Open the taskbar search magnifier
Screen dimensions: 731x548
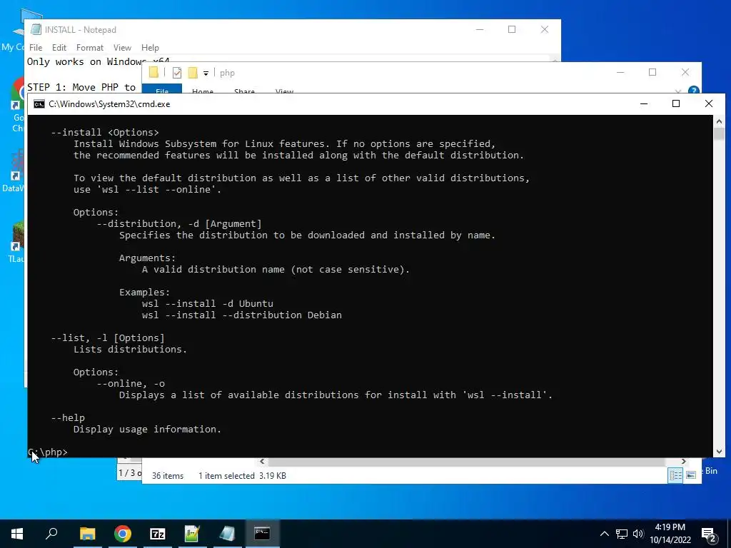click(51, 534)
